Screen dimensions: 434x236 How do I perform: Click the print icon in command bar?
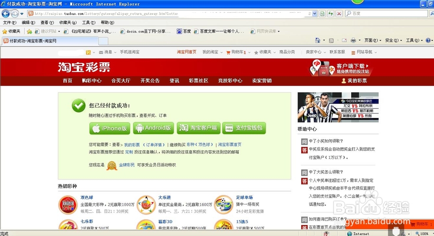coord(353,40)
